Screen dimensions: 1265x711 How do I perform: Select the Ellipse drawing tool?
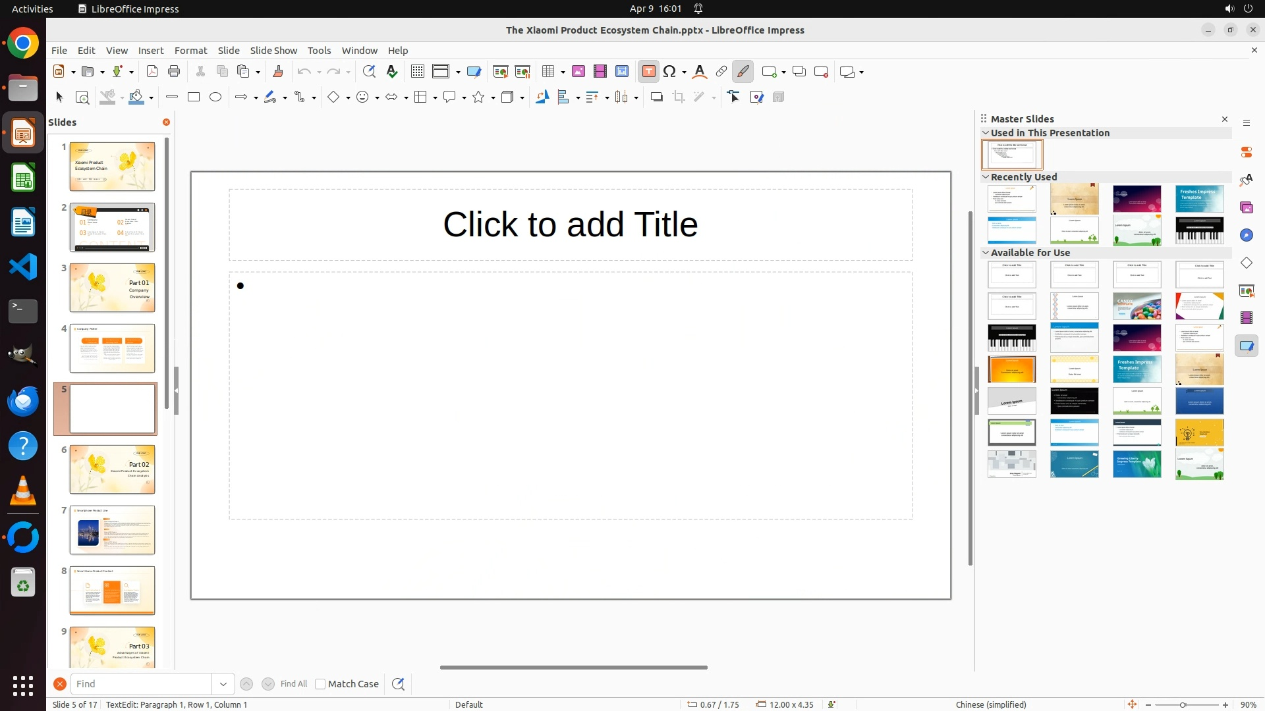[215, 97]
